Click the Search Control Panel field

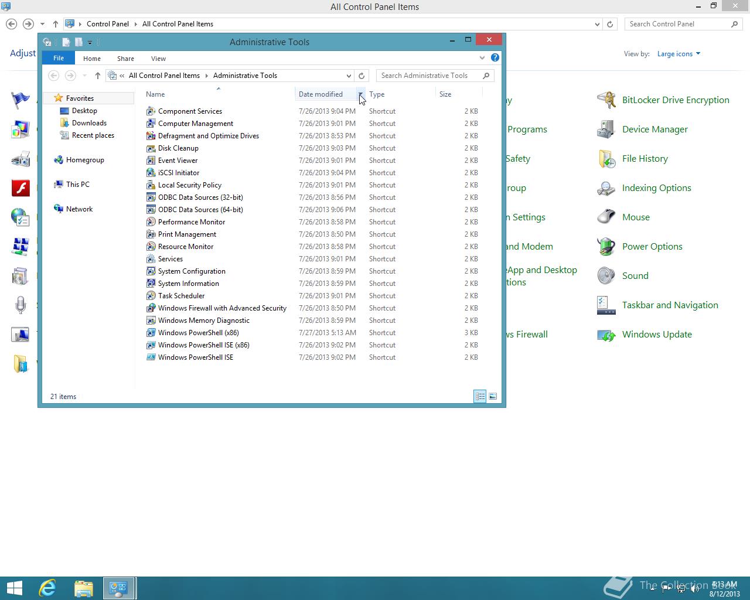[684, 24]
